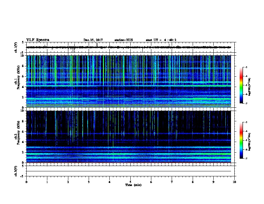Viewport: 264px width, 204px height.
Task: Click time axis tick label "7"
Action: [172, 182]
